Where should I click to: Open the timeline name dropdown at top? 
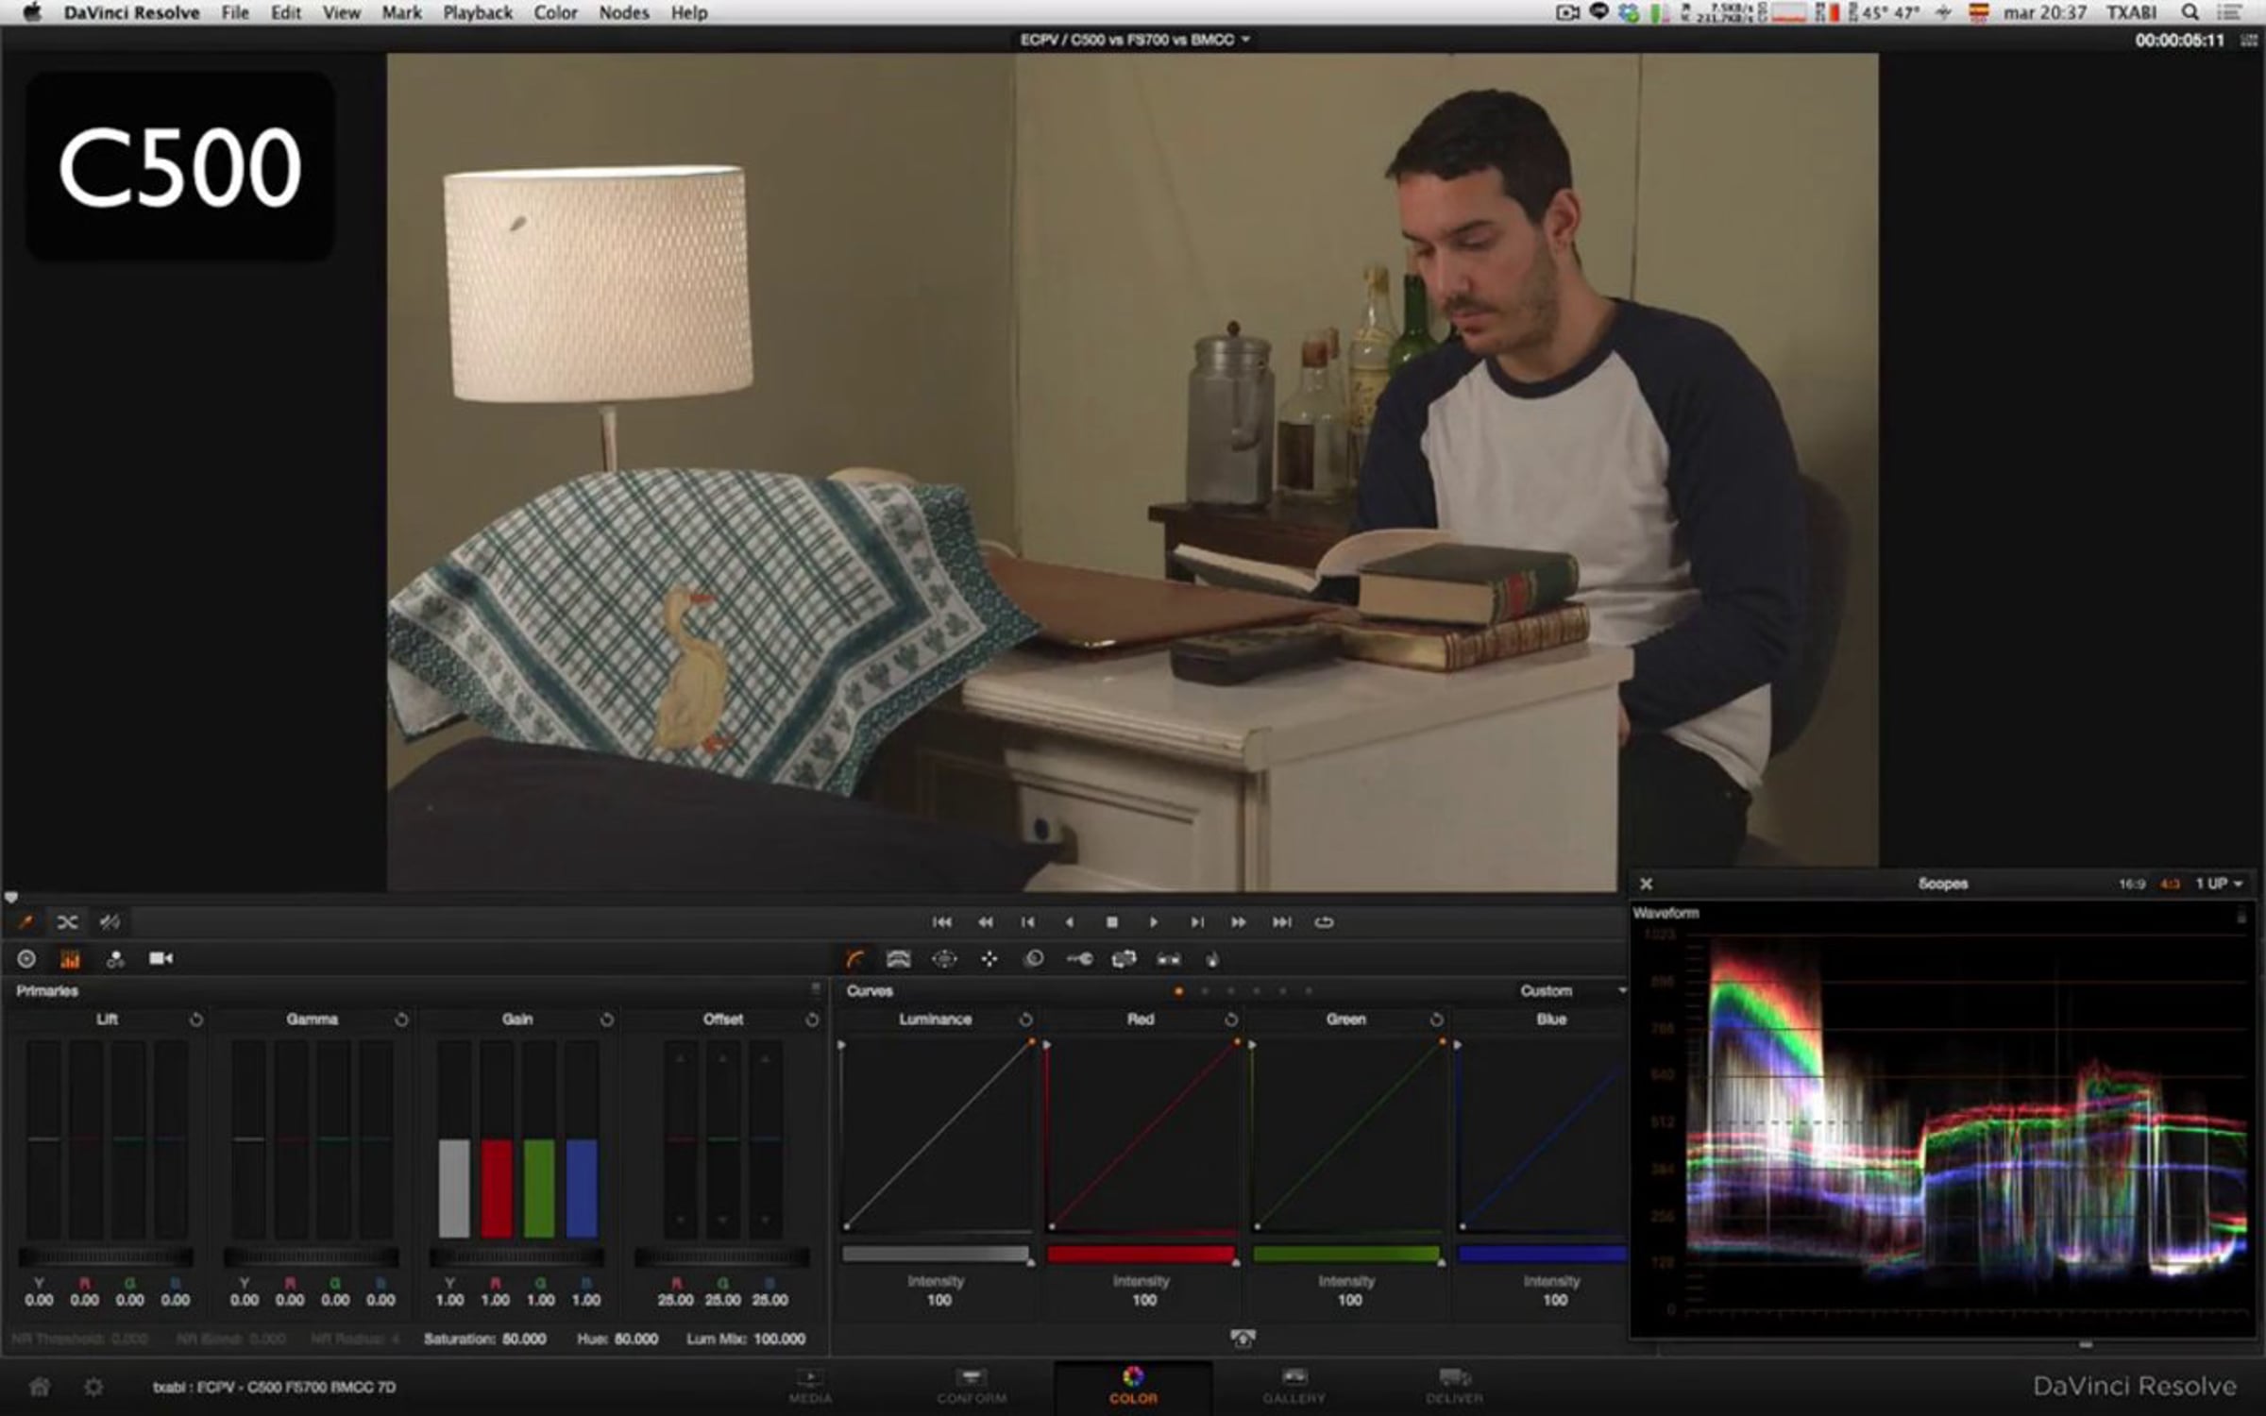click(1135, 40)
